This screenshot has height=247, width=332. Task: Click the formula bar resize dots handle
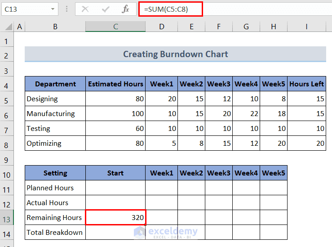click(66, 9)
